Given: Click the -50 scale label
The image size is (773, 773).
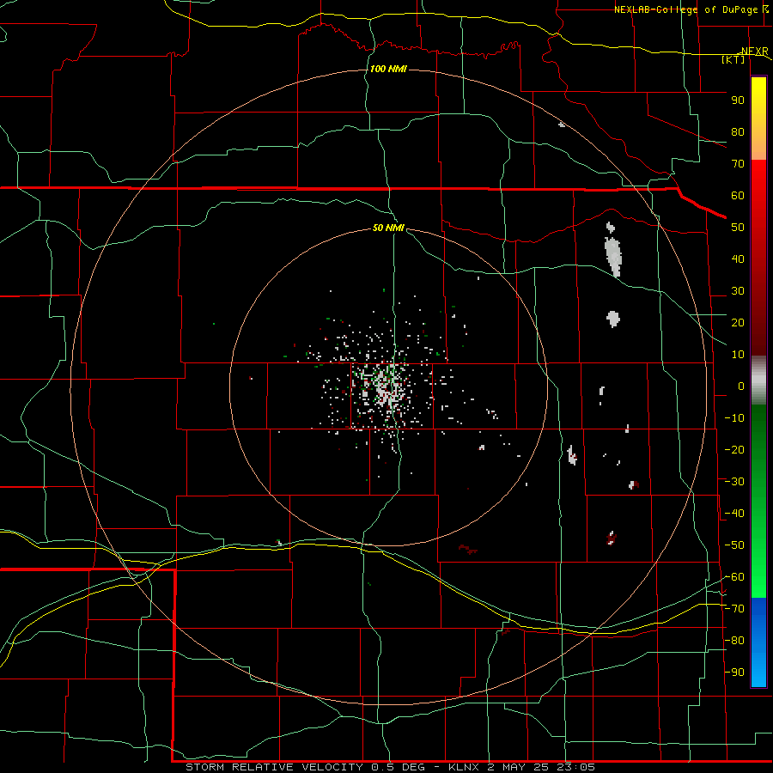Looking at the screenshot, I should (x=734, y=545).
